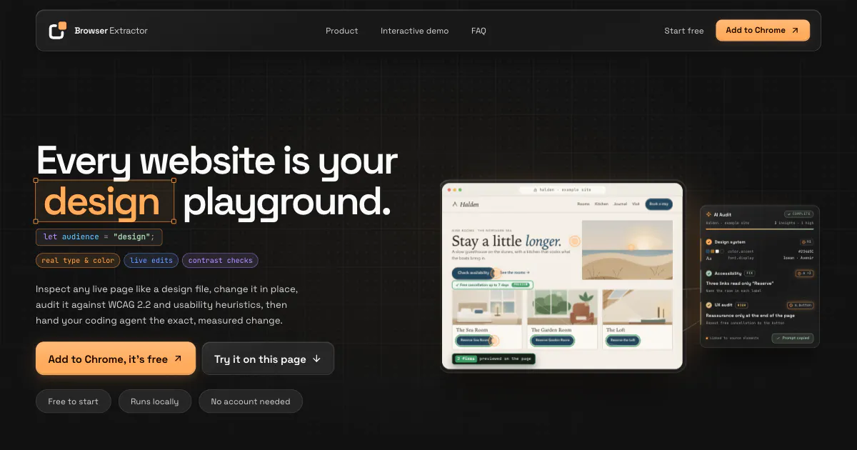857x450 pixels.
Task: Click the FIX badge next to Accessibility
Action: click(749, 273)
